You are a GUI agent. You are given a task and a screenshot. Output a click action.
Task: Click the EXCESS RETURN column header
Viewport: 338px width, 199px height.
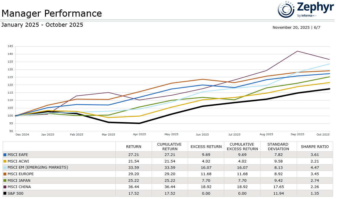tap(206, 147)
